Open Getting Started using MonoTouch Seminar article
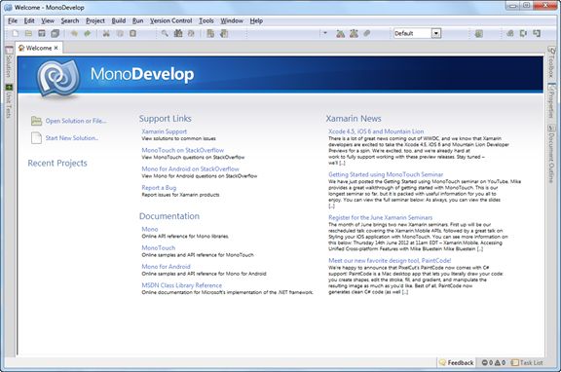This screenshot has width=561, height=372. pyautogui.click(x=386, y=174)
